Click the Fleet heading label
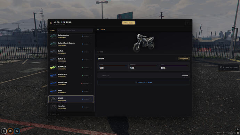This screenshot has width=240, height=135. 52,31
